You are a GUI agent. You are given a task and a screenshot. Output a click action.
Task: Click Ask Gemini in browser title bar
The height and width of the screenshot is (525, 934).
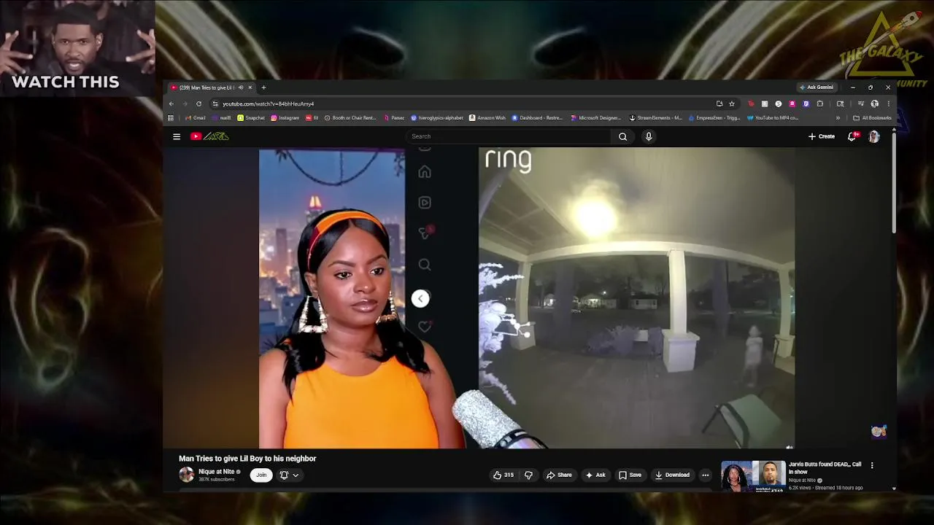pos(817,87)
